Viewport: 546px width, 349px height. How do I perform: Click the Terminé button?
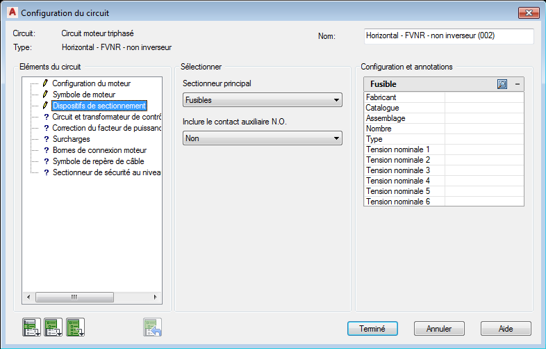[372, 329]
